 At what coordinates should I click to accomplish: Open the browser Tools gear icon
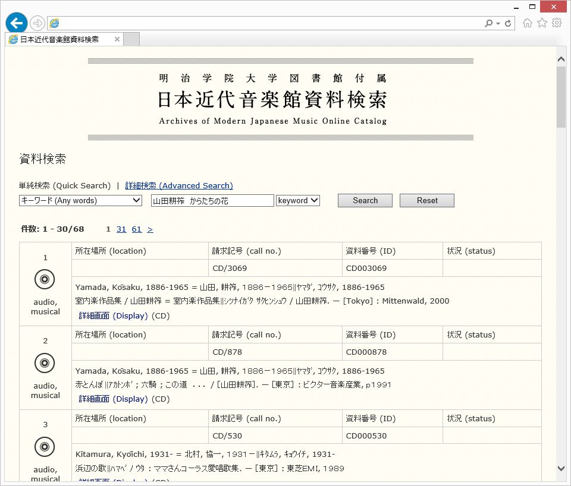pos(557,23)
